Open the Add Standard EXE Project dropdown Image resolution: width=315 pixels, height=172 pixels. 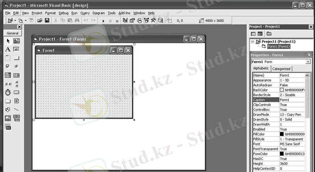point(15,21)
